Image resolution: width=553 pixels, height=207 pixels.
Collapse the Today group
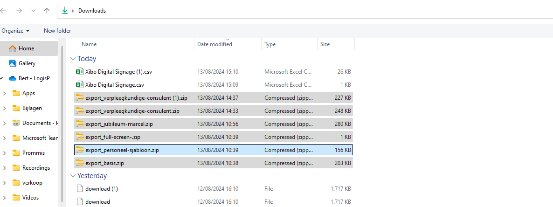tap(72, 59)
